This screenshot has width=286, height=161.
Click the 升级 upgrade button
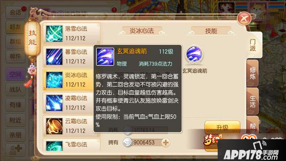222,128
